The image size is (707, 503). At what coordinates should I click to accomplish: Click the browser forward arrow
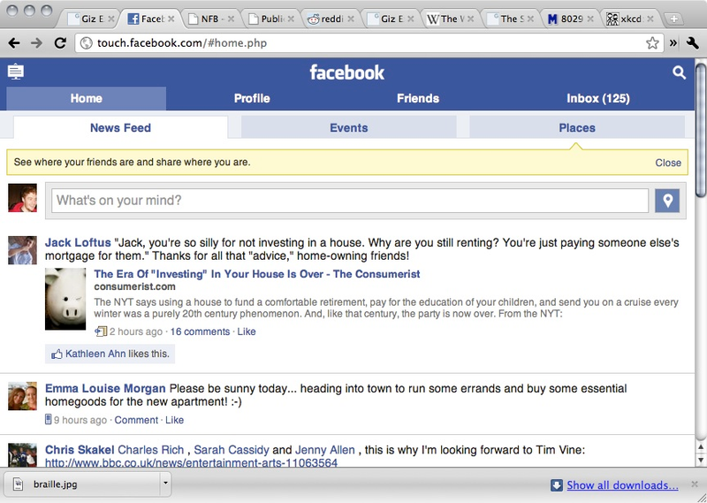coord(36,43)
